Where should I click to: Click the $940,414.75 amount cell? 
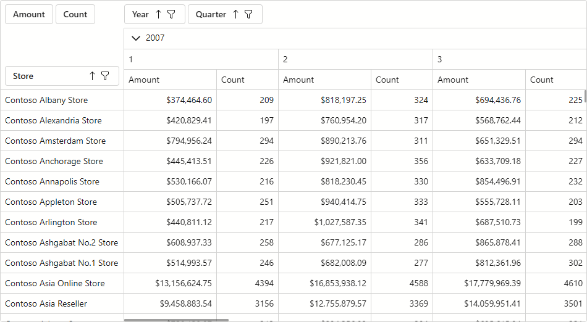pyautogui.click(x=325, y=202)
